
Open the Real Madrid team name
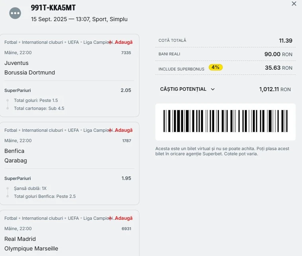(20, 239)
